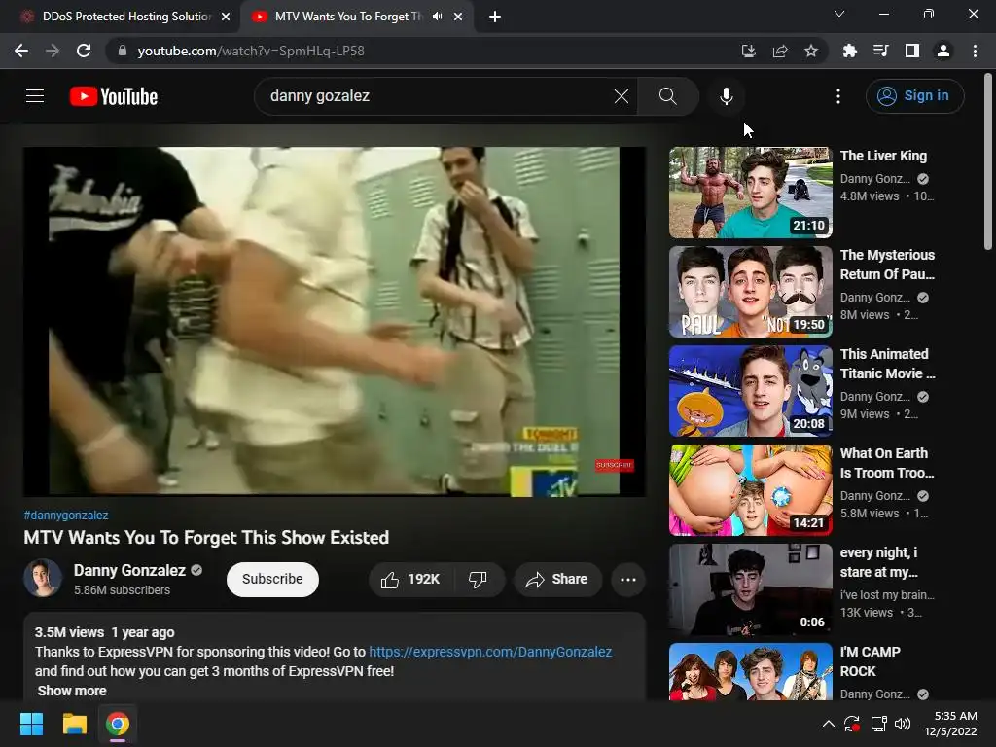
Task: Run search with magnifying glass button
Action: 667,96
